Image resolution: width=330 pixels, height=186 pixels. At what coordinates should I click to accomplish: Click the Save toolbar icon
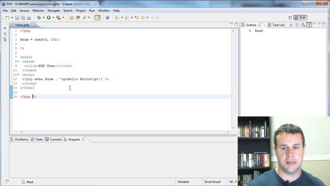click(x=17, y=18)
